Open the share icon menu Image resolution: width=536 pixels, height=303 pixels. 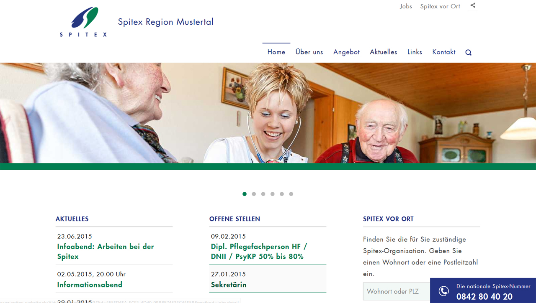tap(473, 6)
